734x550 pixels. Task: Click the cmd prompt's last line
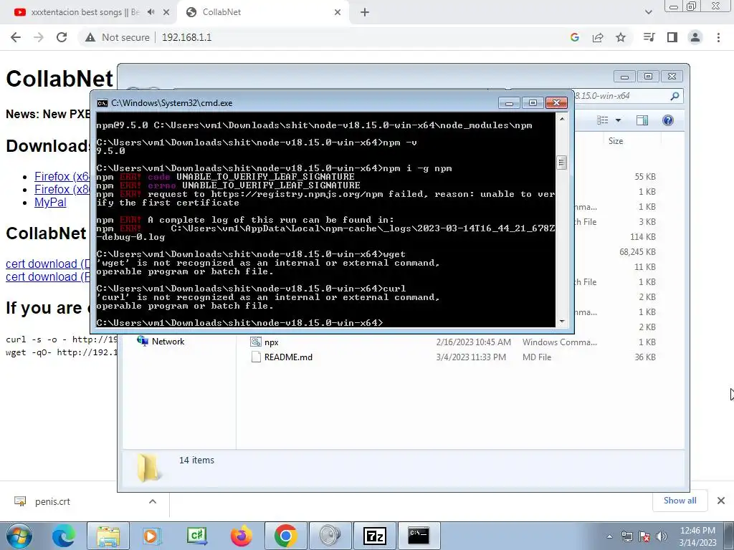239,323
